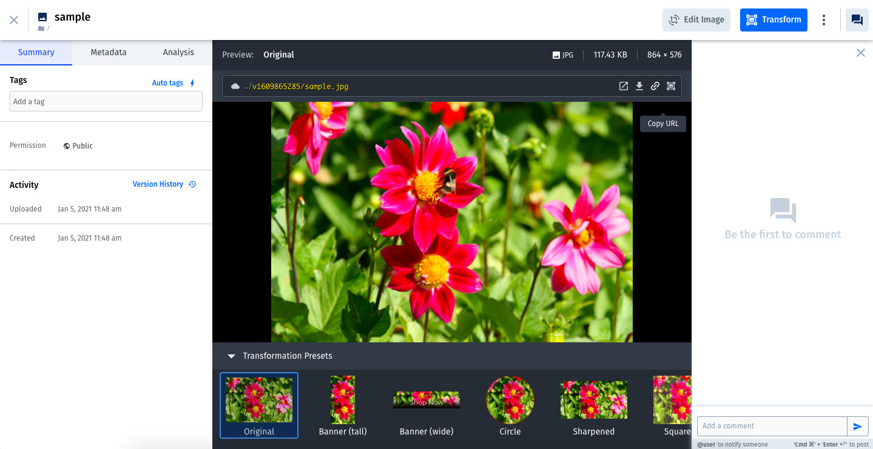The height and width of the screenshot is (449, 873).
Task: Close the comments side panel
Action: (x=860, y=53)
